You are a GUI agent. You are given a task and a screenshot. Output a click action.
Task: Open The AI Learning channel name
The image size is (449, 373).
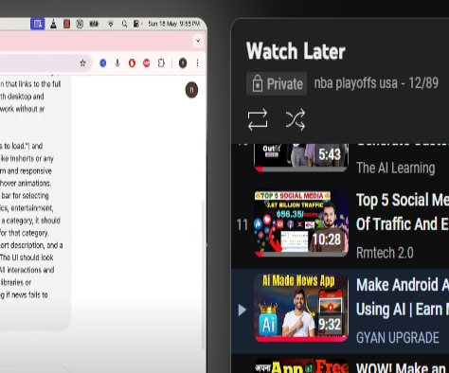point(396,168)
